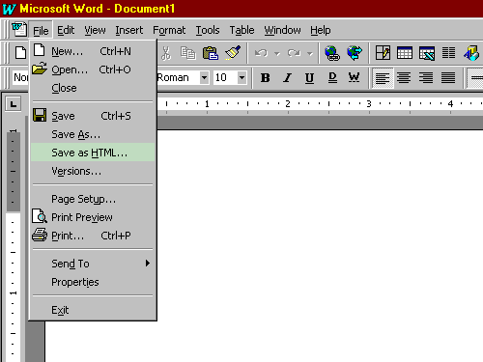The height and width of the screenshot is (362, 483).
Task: Click the Insert Table icon
Action: point(405,53)
